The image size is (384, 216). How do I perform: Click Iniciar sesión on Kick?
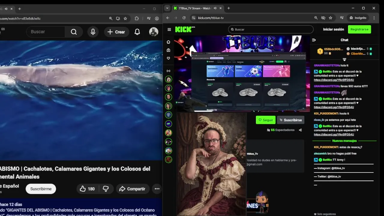click(x=333, y=29)
